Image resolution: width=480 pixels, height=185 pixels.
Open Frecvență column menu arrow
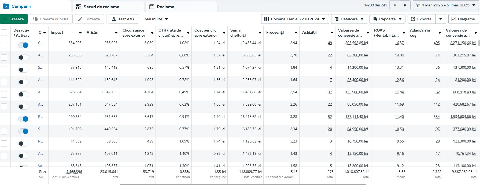pos(296,33)
